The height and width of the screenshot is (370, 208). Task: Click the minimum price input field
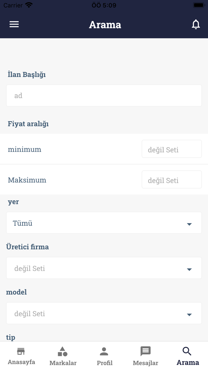[x=171, y=149]
